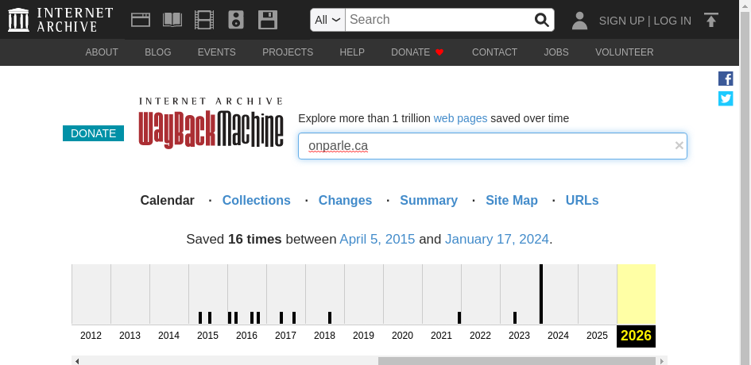Screen dimensions: 751x365
Task: Select year 2012 on the timeline
Action: tap(91, 336)
